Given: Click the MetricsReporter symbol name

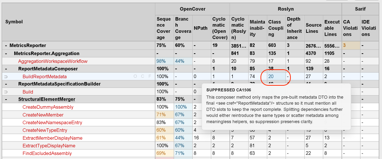Looking at the screenshot, I should (28, 46).
